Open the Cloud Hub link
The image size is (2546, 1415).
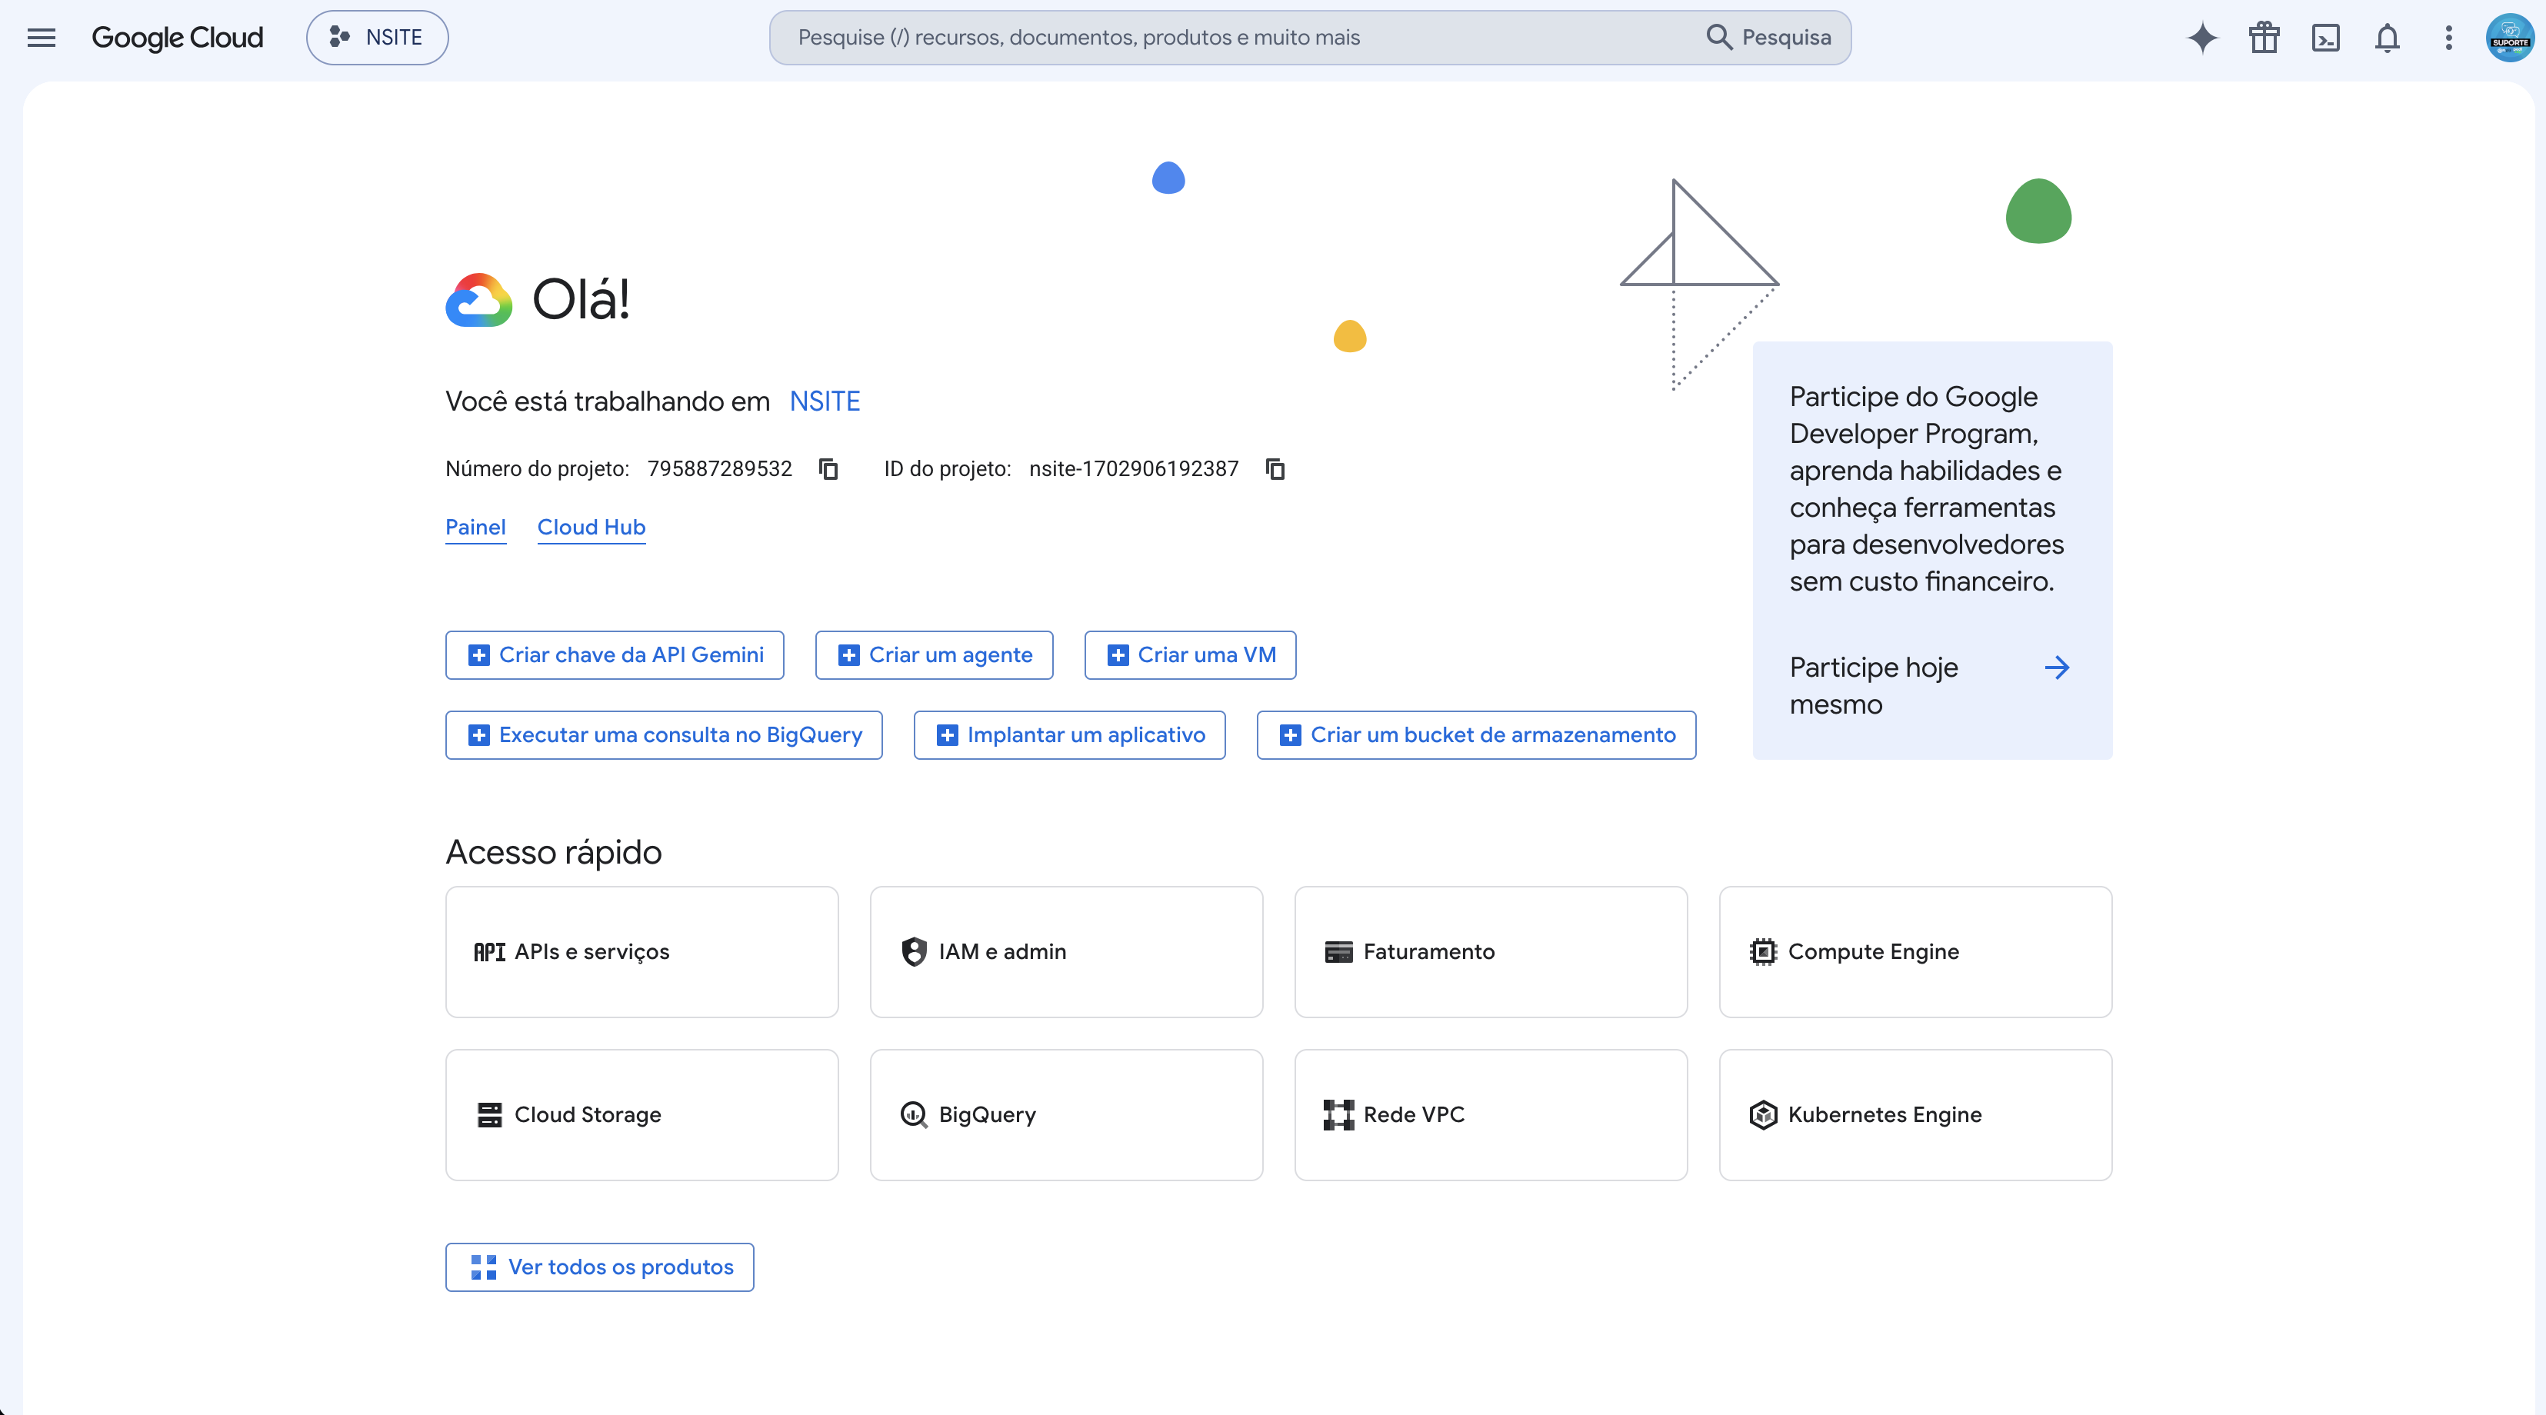[x=591, y=527]
